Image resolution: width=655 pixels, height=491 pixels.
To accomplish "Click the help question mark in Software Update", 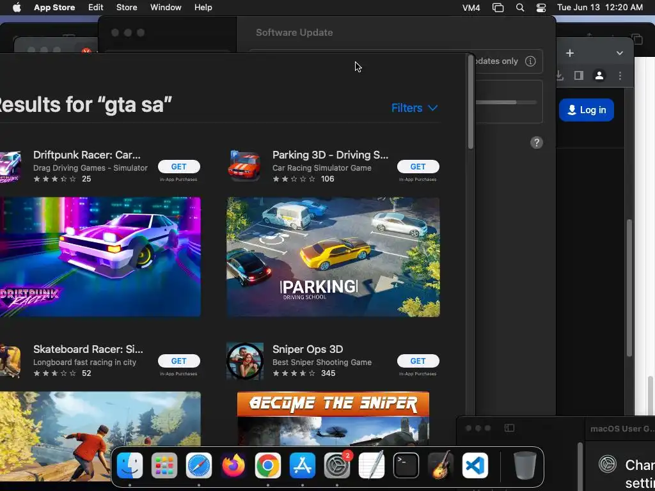I will coord(537,143).
